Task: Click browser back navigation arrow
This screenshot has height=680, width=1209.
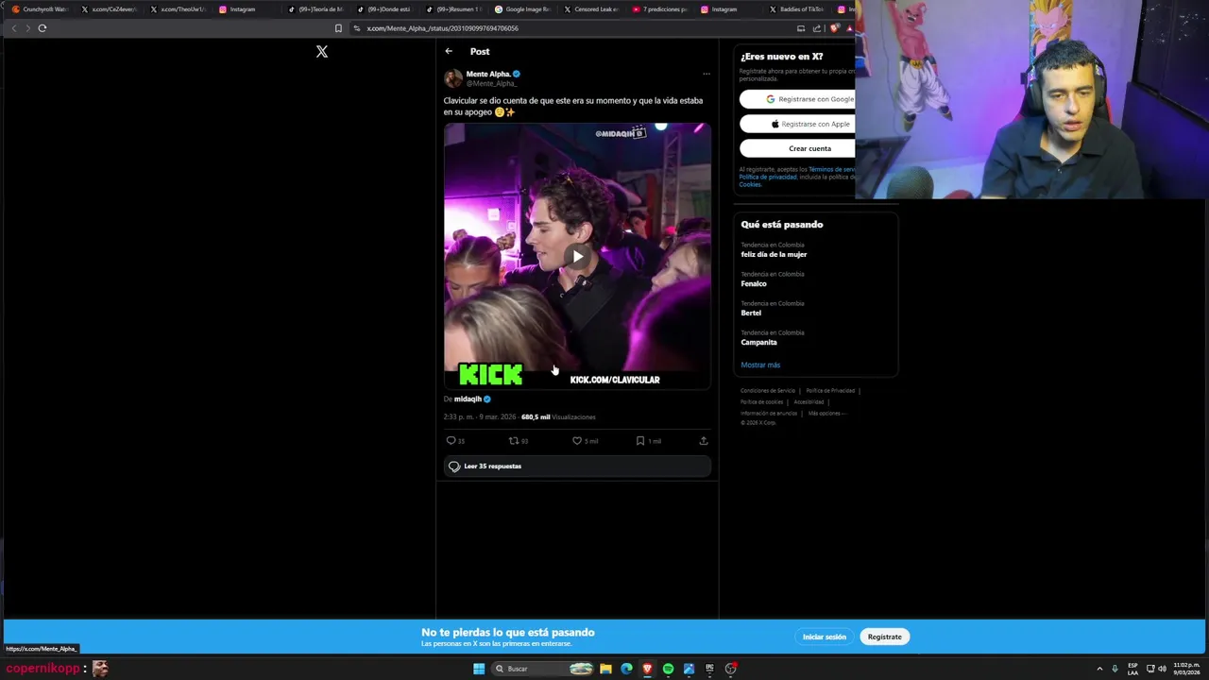Action: click(13, 28)
